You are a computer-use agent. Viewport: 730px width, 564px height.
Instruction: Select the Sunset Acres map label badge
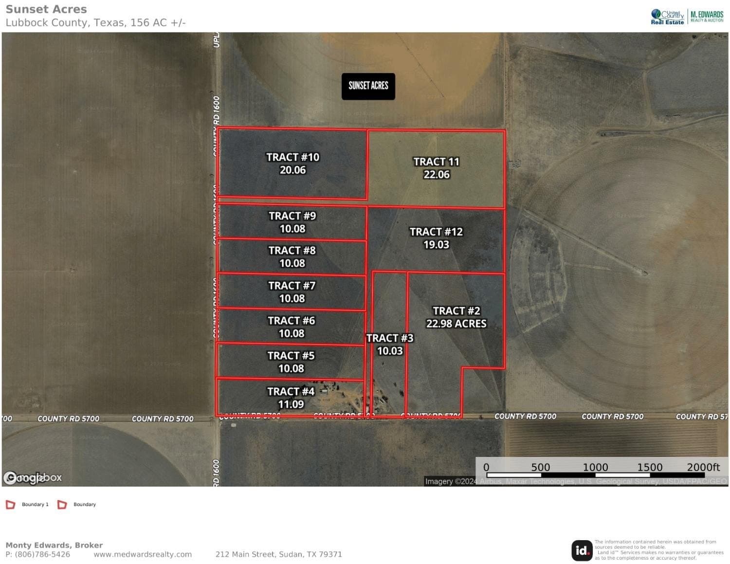(x=368, y=86)
